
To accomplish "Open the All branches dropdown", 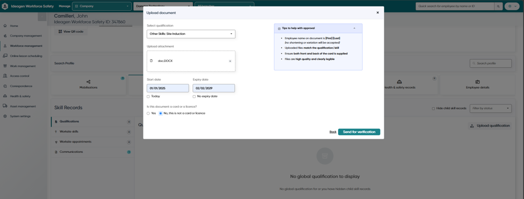I will 224,6.
